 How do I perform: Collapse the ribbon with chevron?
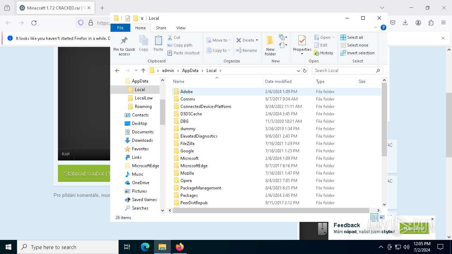point(376,28)
